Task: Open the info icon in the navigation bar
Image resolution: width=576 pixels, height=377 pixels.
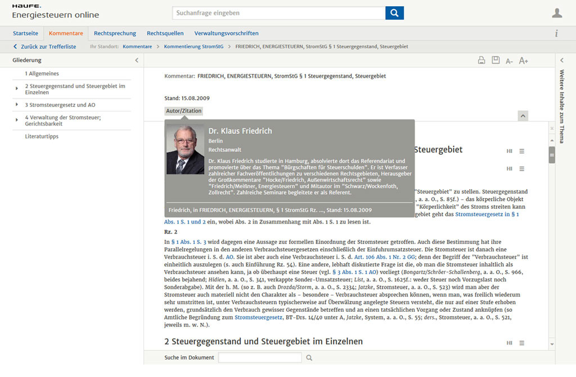Action: pos(556,33)
